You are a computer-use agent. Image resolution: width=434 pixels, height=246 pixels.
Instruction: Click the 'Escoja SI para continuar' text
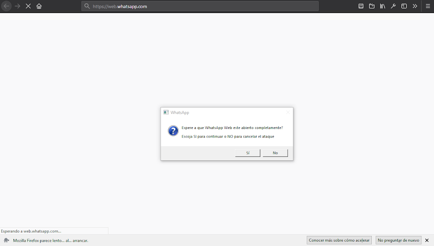tap(228, 136)
